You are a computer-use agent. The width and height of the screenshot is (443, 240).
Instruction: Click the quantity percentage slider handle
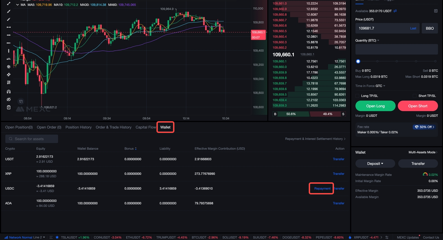coord(358,61)
